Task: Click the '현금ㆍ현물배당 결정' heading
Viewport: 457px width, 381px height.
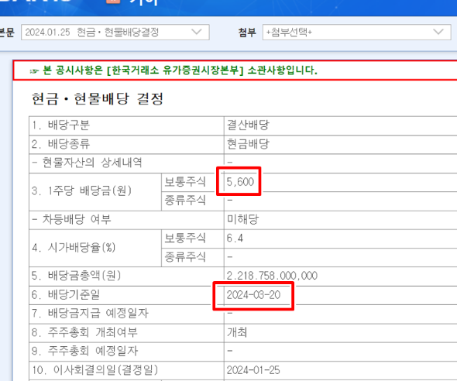Action: coord(98,99)
